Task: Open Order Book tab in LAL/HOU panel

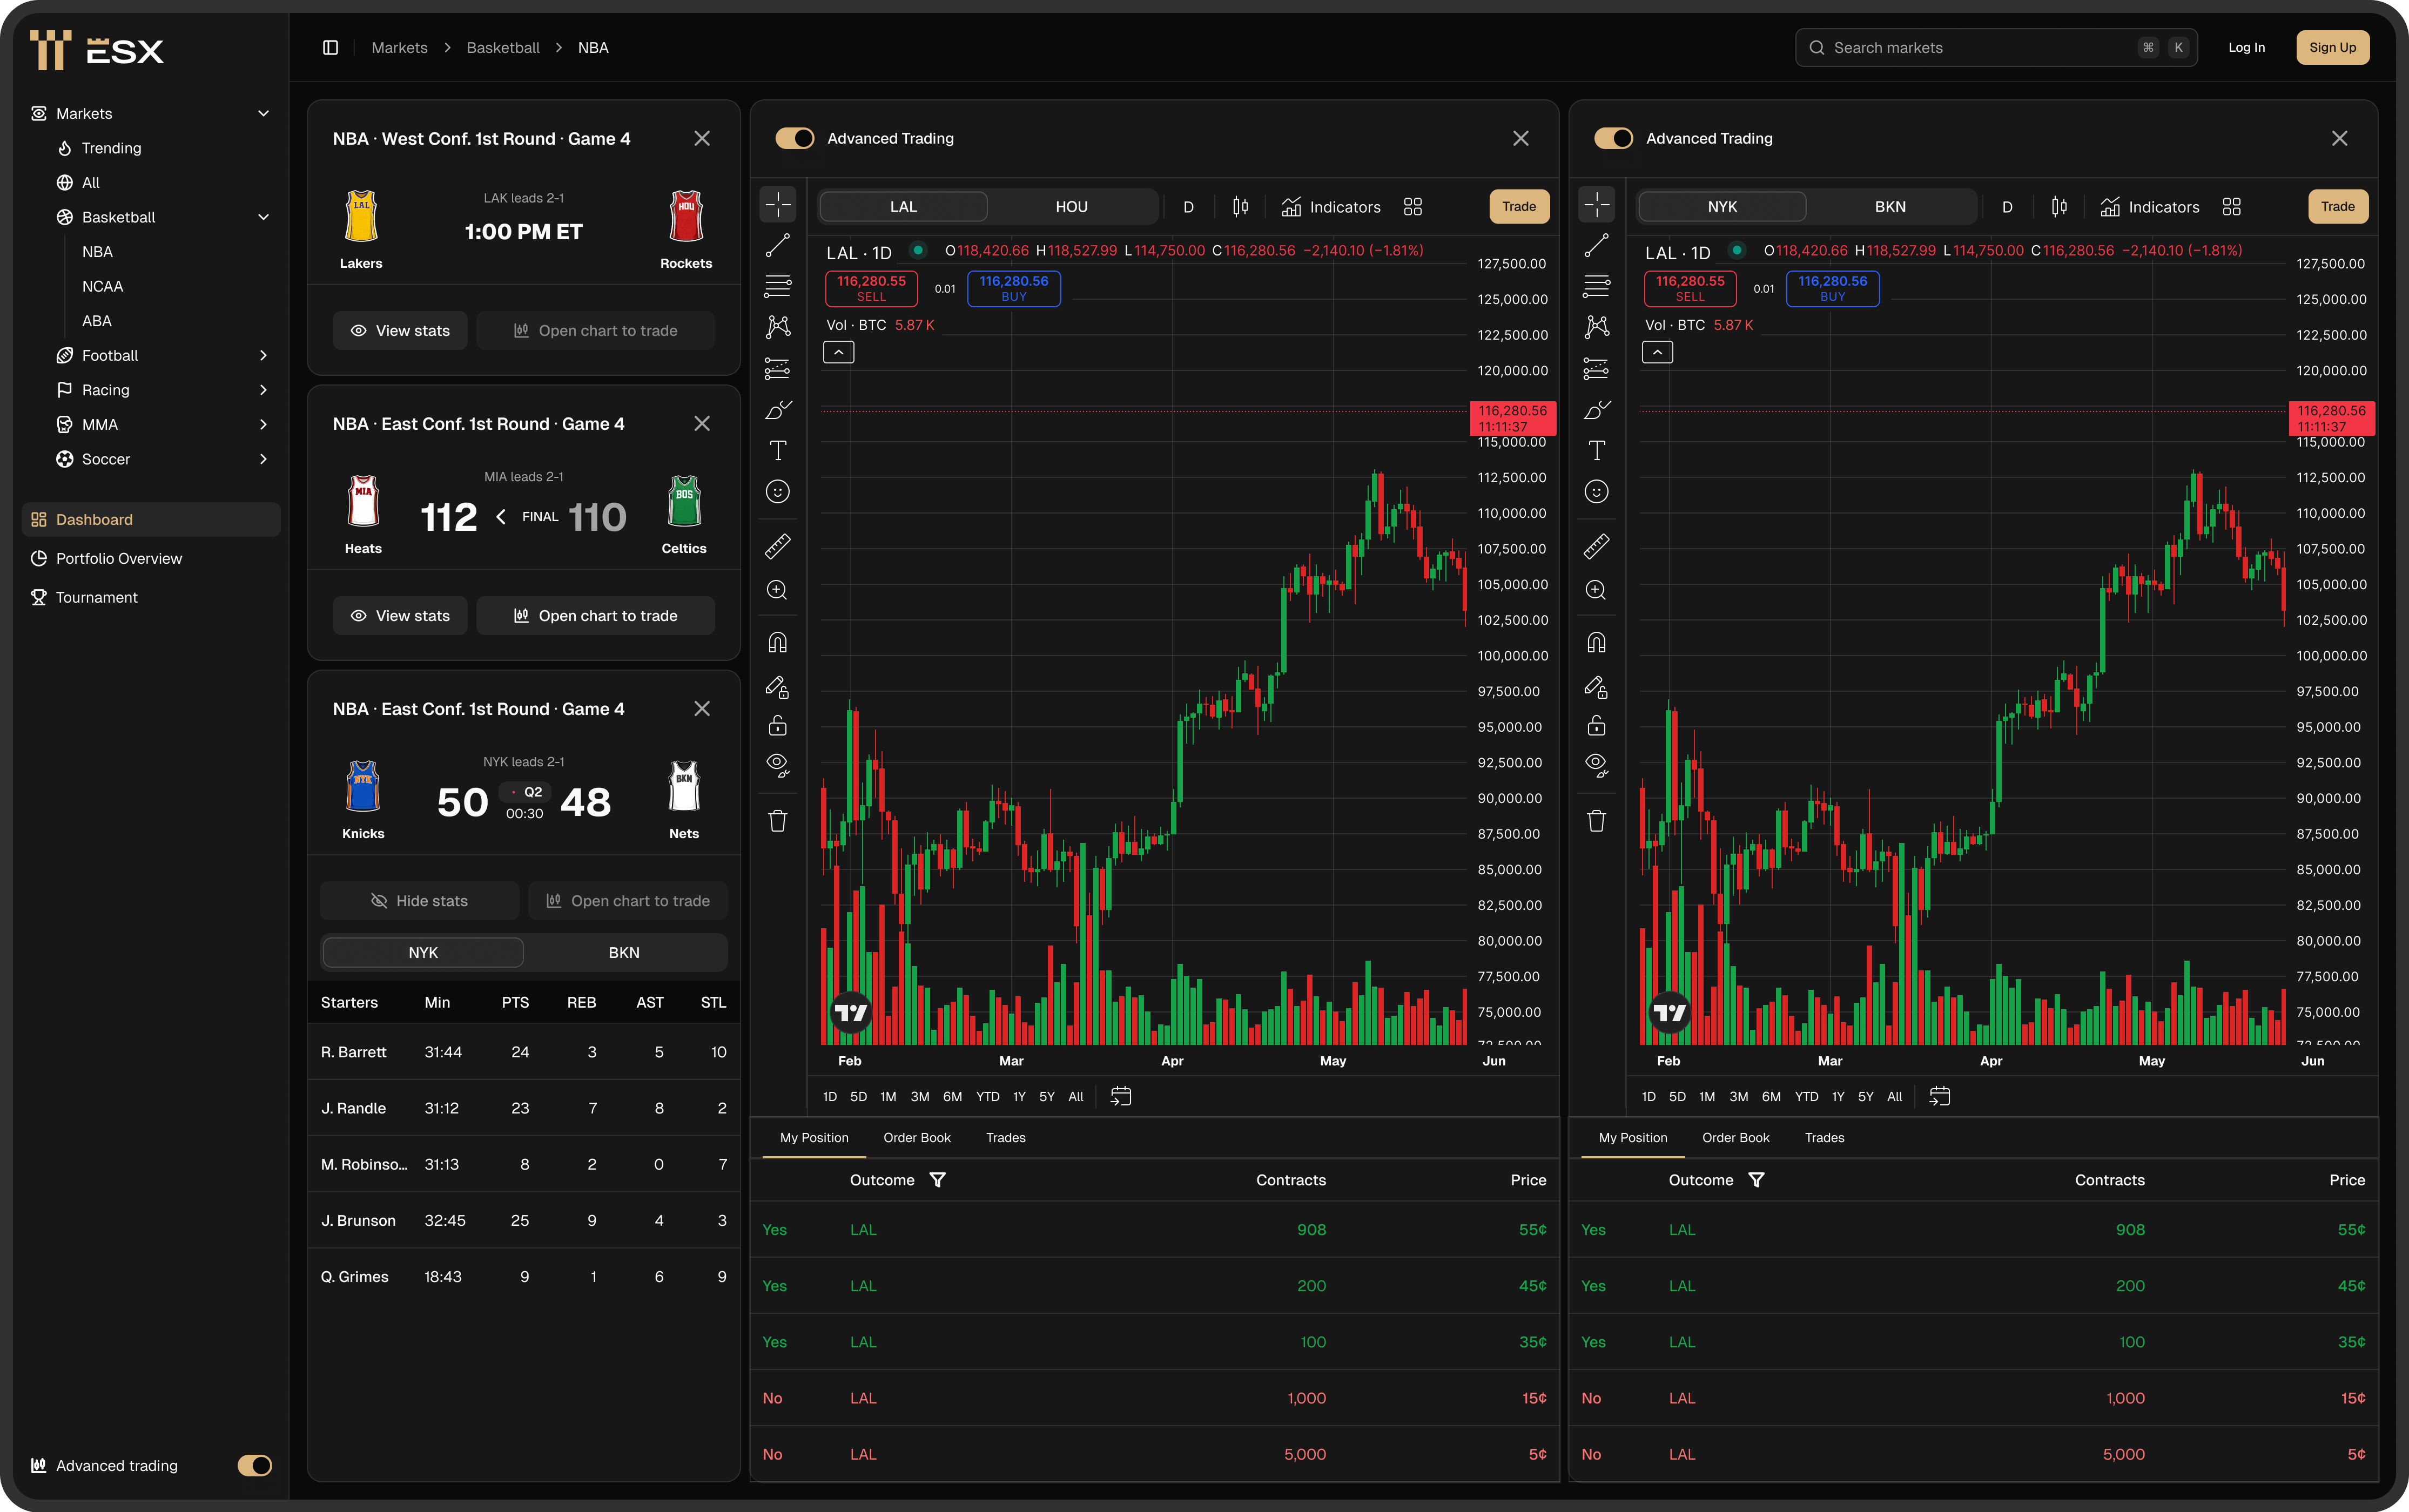Action: (x=917, y=1137)
